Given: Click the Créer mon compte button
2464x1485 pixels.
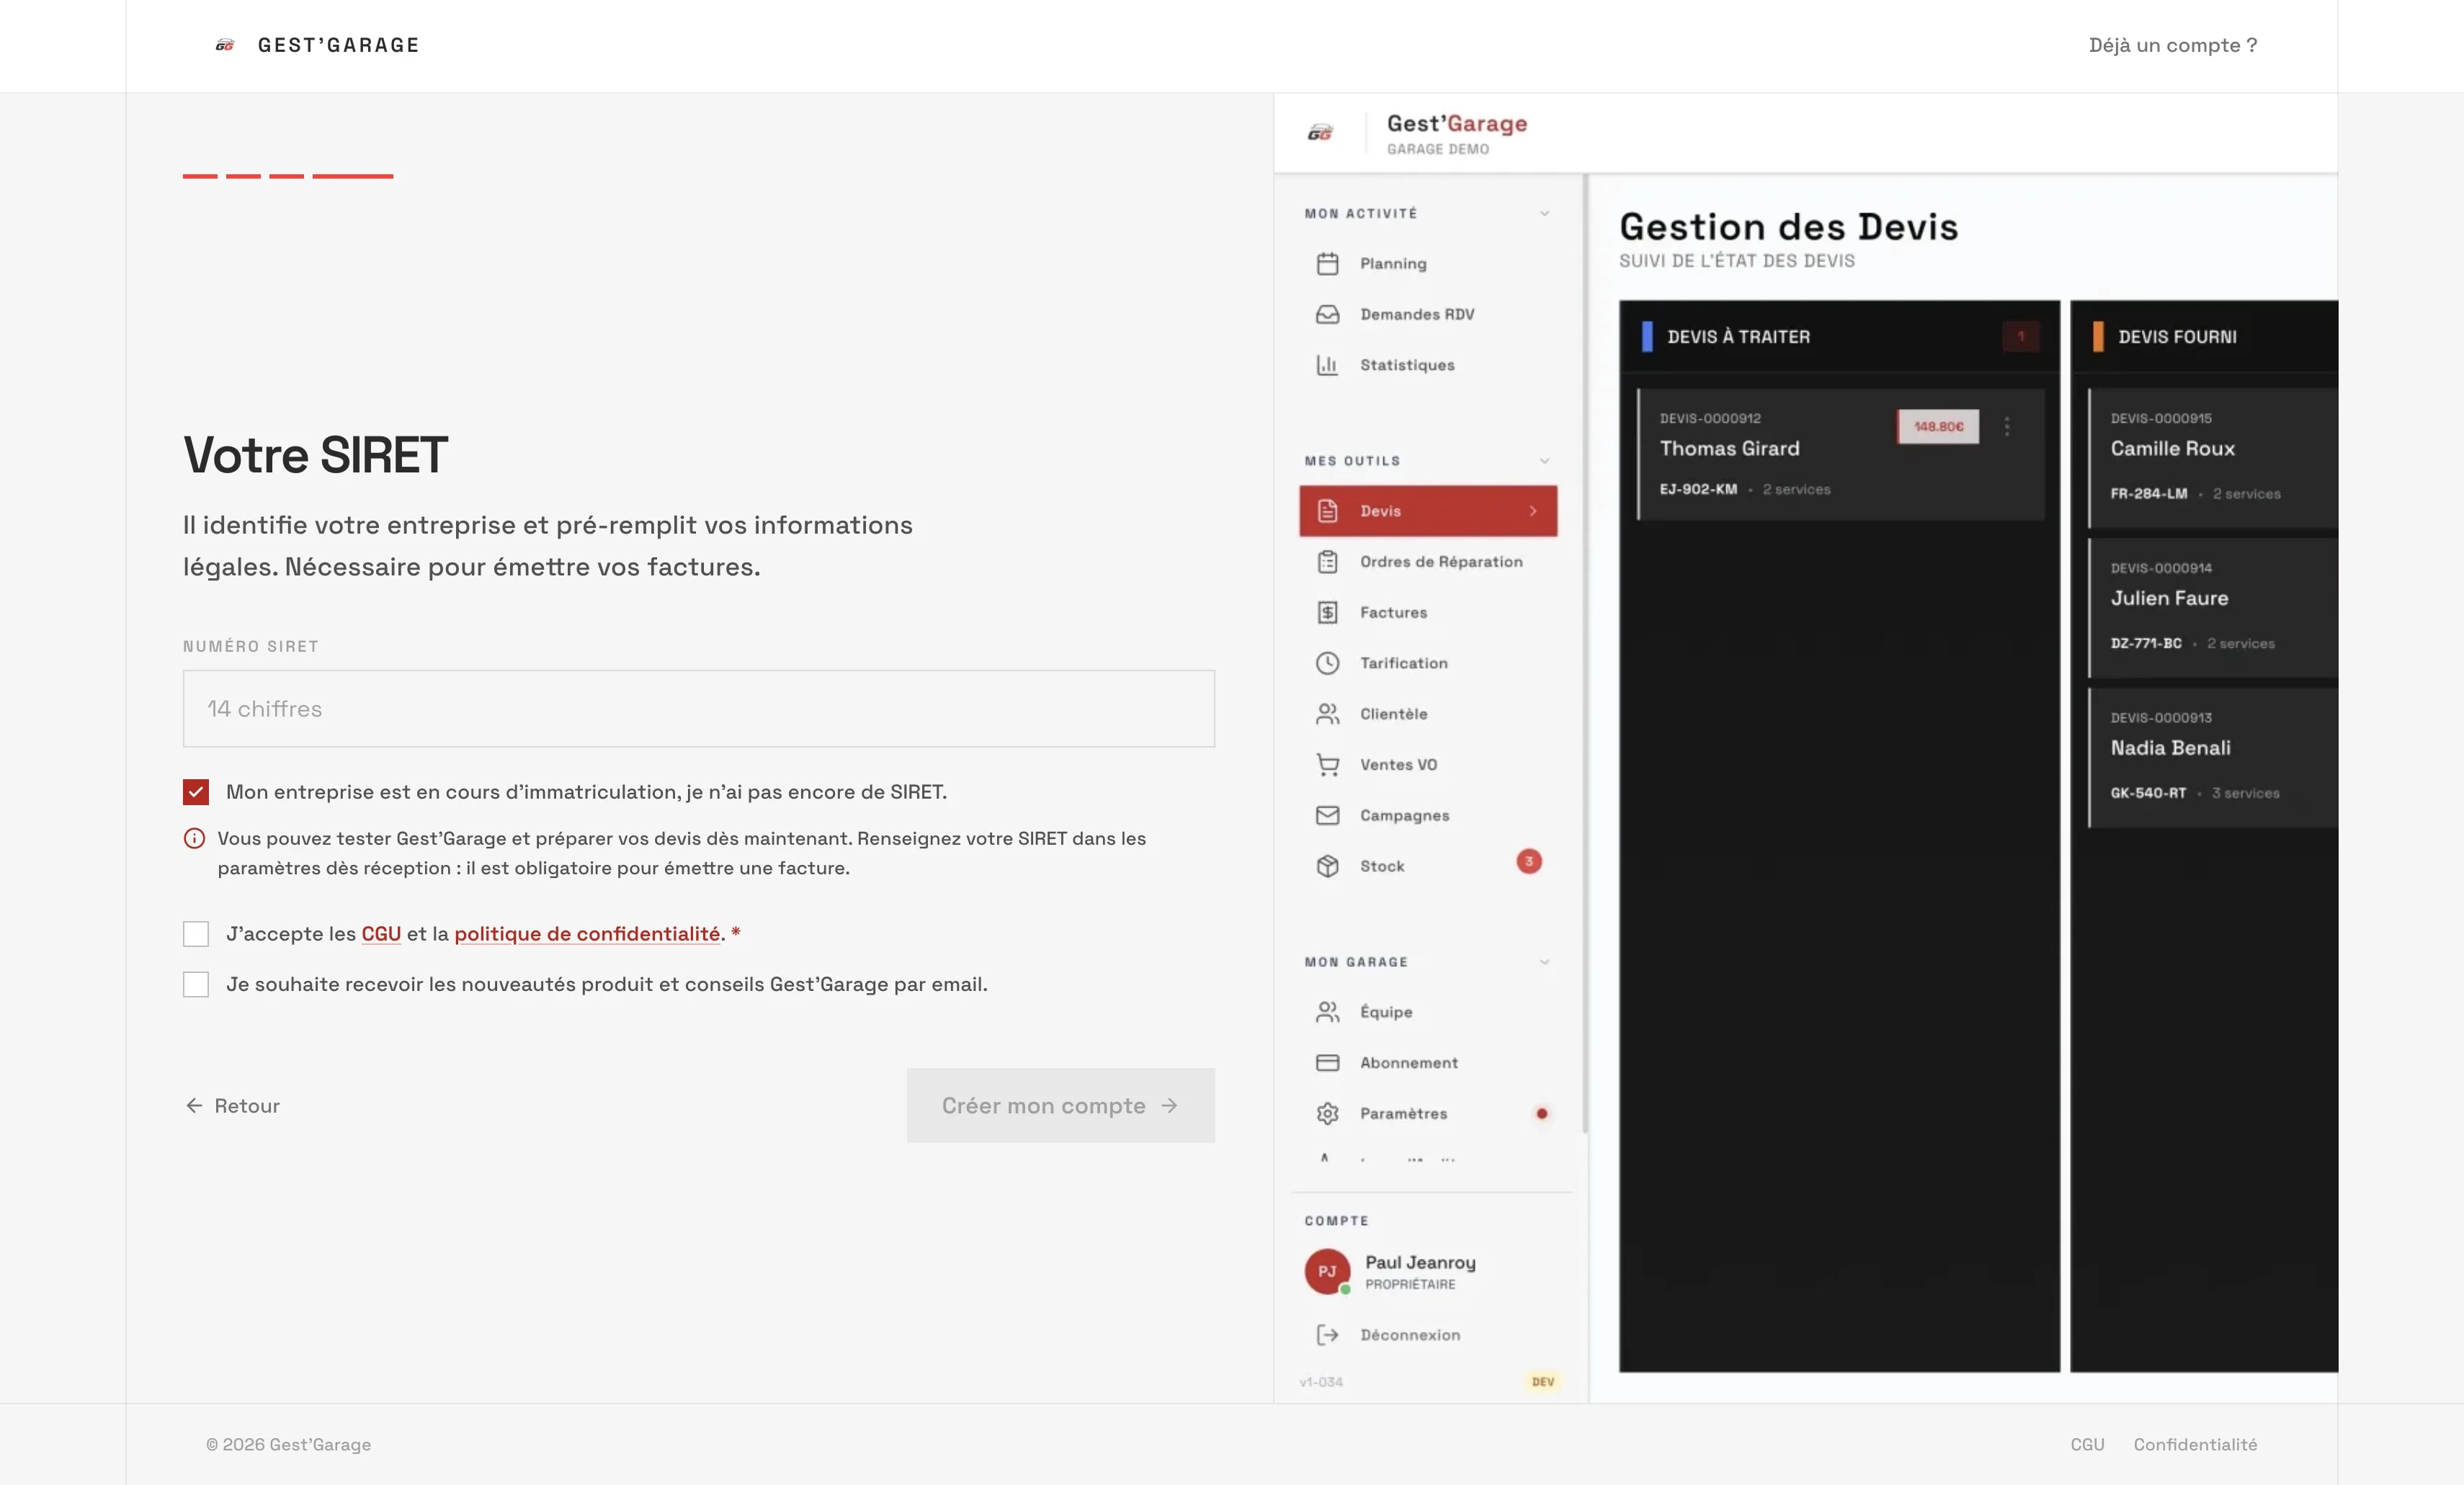Looking at the screenshot, I should coord(1060,1106).
